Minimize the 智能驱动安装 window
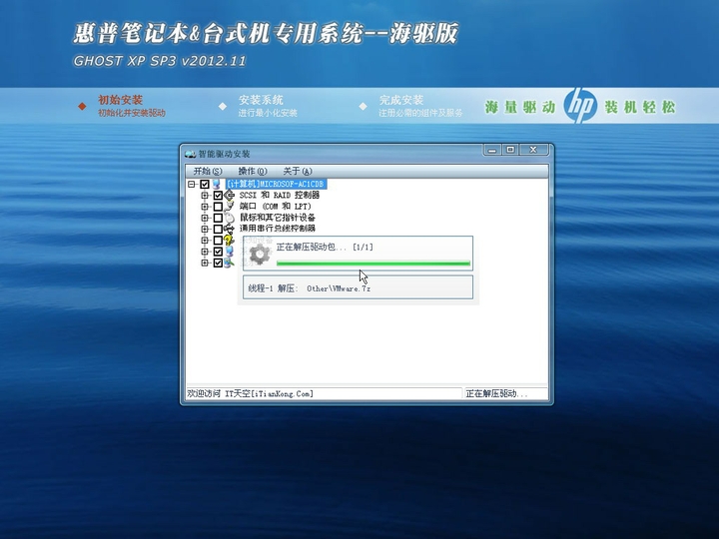 tap(492, 150)
